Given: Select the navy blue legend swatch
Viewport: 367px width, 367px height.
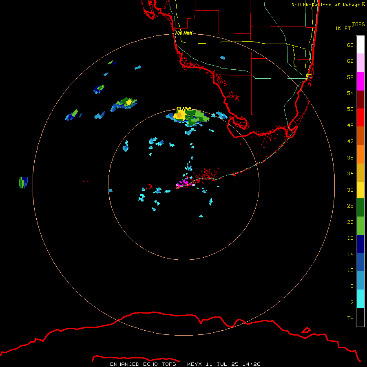Looking at the screenshot, I should (360, 244).
